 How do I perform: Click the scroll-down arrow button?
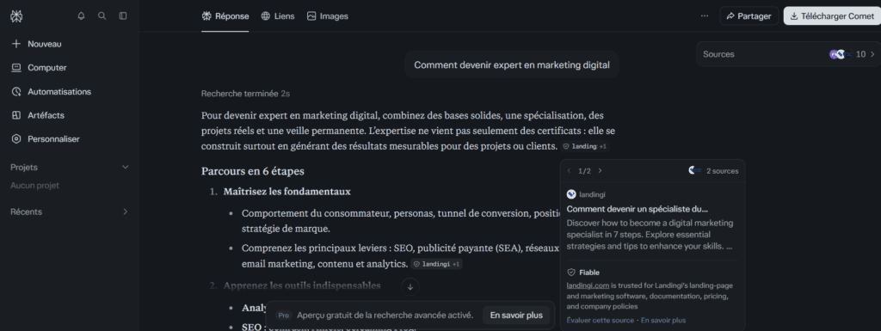(x=410, y=286)
